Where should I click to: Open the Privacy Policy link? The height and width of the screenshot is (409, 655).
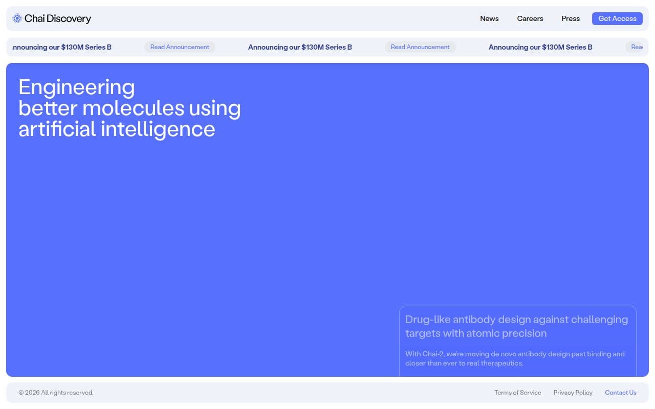pyautogui.click(x=573, y=393)
